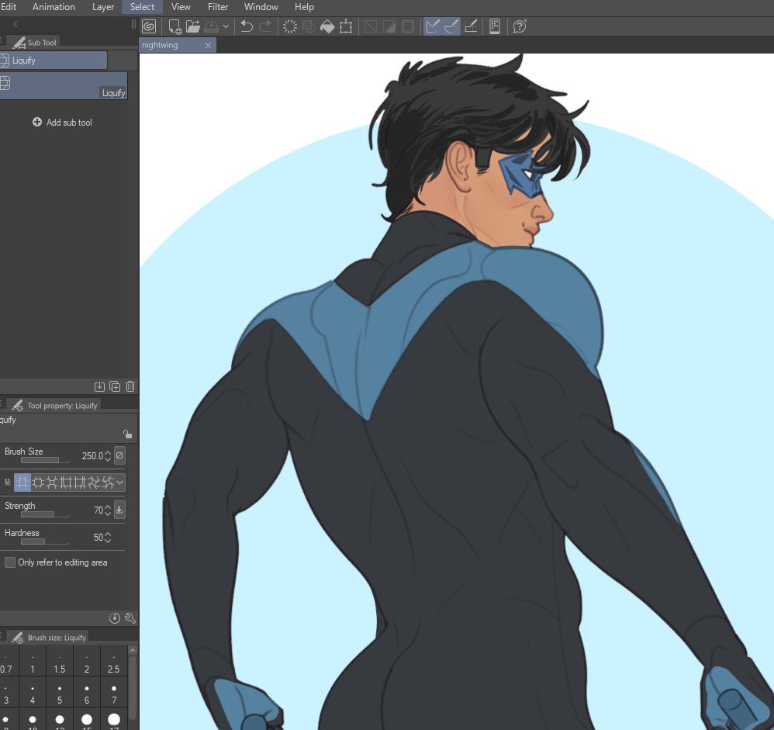Open the View menu
This screenshot has height=730, width=774.
[181, 7]
